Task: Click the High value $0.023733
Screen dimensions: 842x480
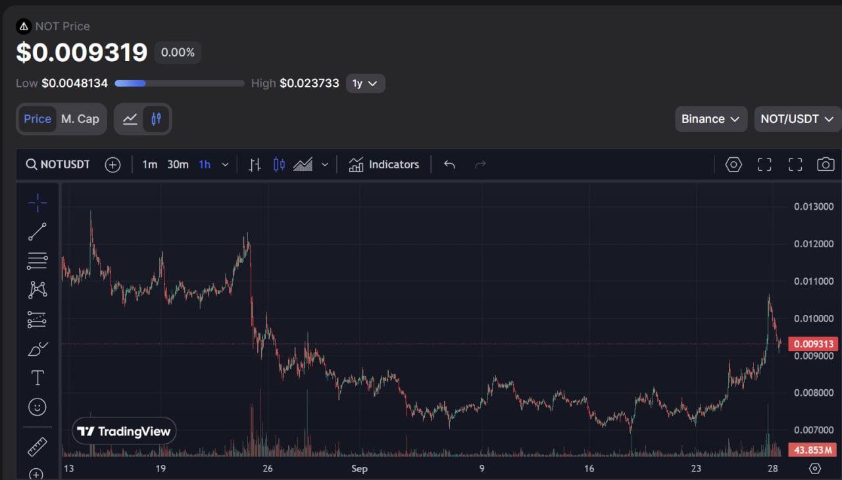Action: (309, 84)
